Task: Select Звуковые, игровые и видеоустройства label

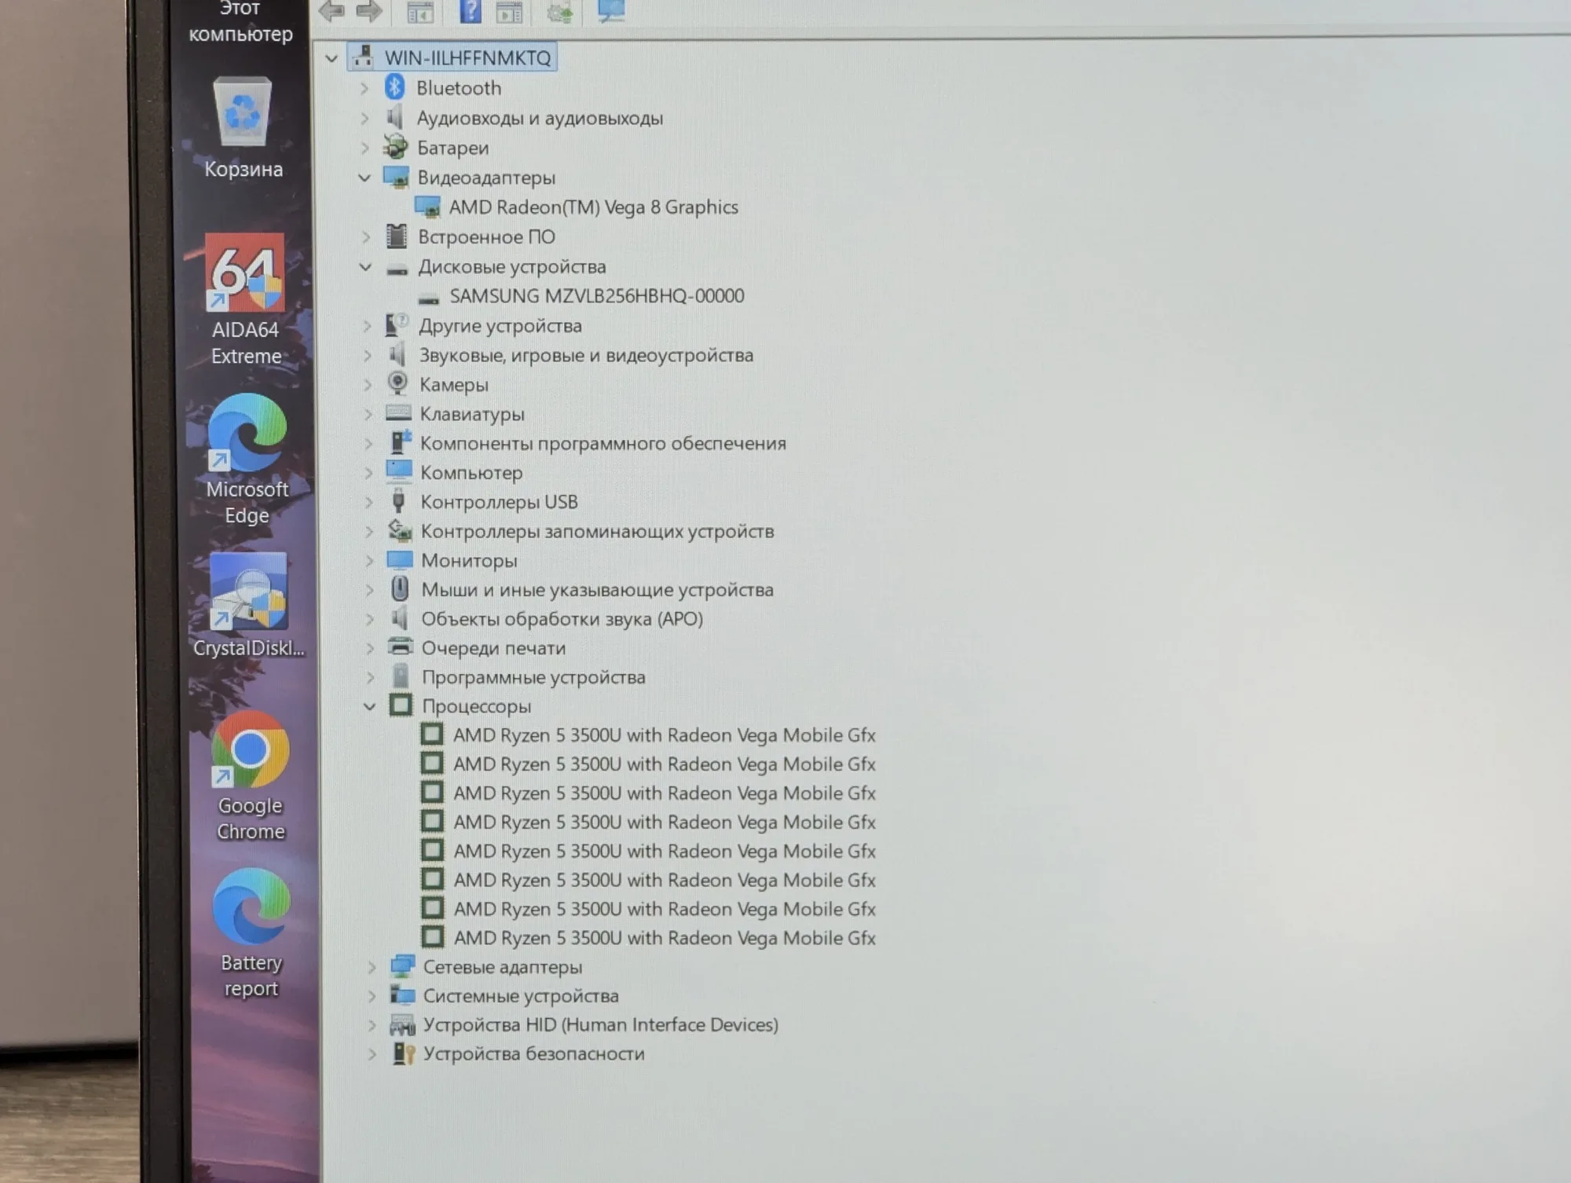Action: point(586,355)
